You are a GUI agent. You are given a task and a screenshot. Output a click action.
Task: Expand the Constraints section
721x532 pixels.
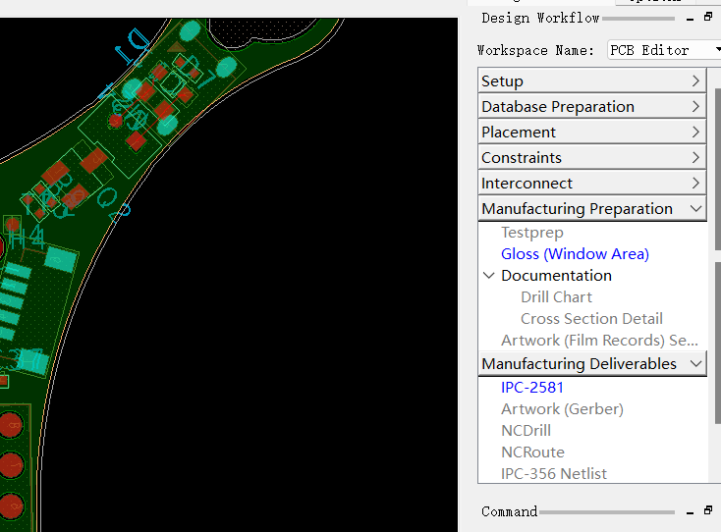pyautogui.click(x=591, y=157)
